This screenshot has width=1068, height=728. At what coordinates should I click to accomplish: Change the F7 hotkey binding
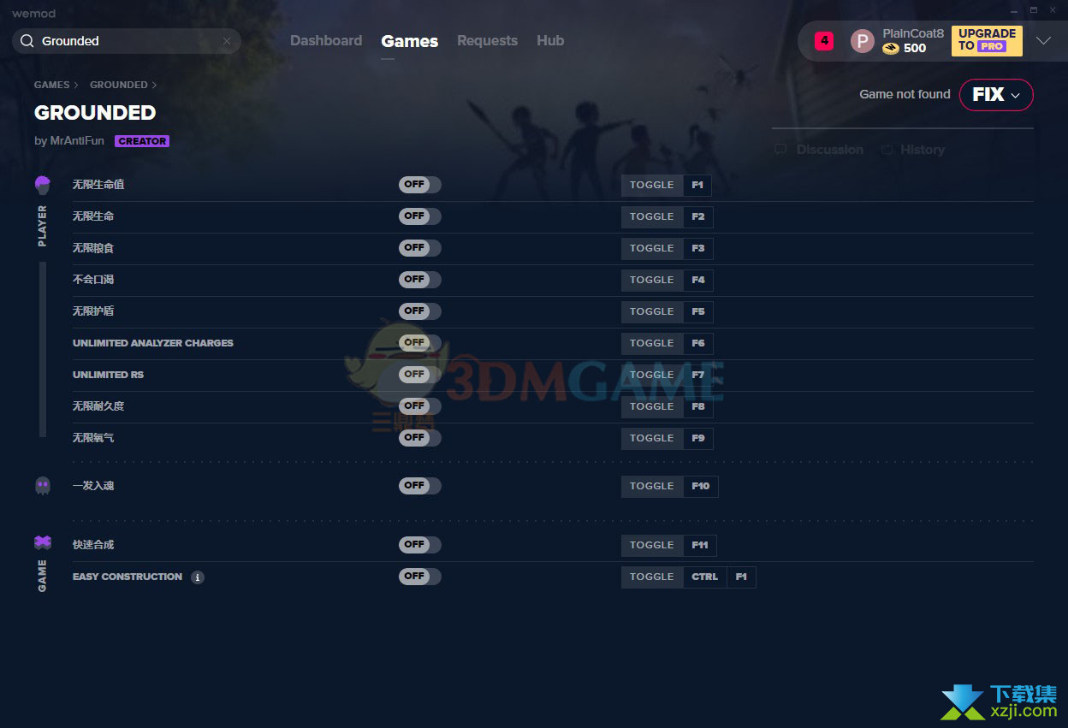coord(698,375)
